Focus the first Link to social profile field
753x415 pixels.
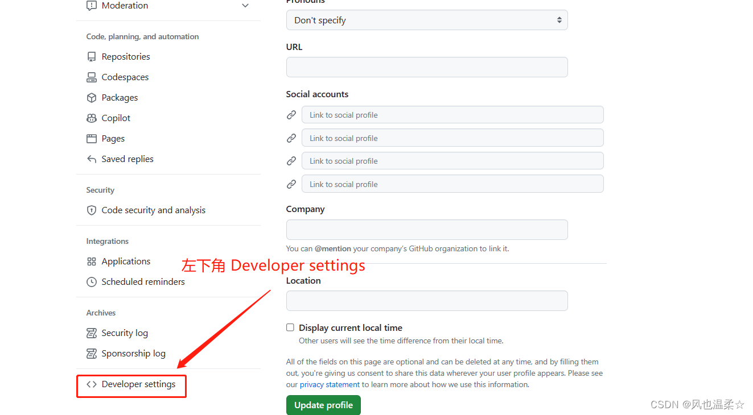click(x=452, y=115)
